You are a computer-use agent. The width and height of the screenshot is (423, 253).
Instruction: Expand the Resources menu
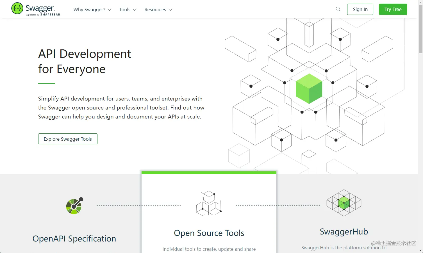coord(158,10)
